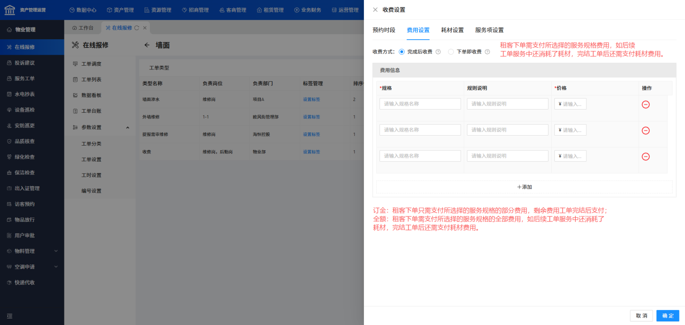The height and width of the screenshot is (325, 685).
Task: Delete the third fee row with its minus icon
Action: point(646,157)
